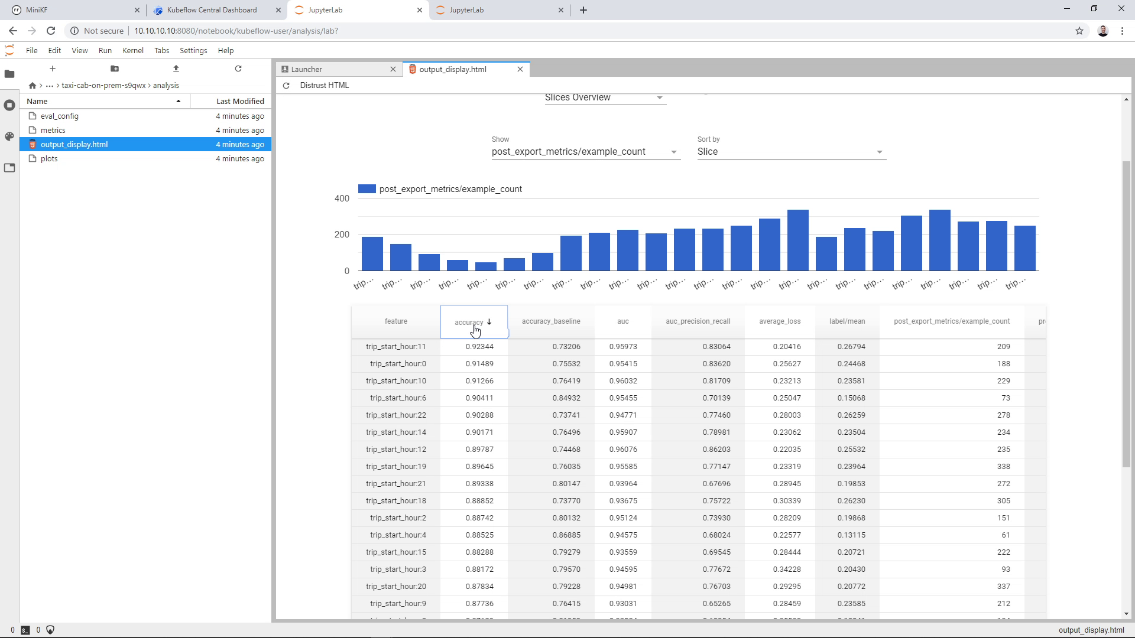The image size is (1135, 638).
Task: Open the Kernel menu
Action: click(x=133, y=51)
